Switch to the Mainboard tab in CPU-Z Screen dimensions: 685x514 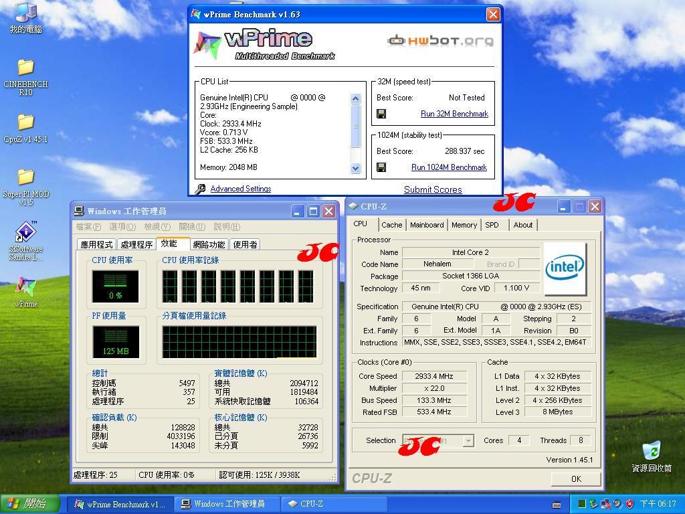click(x=427, y=225)
